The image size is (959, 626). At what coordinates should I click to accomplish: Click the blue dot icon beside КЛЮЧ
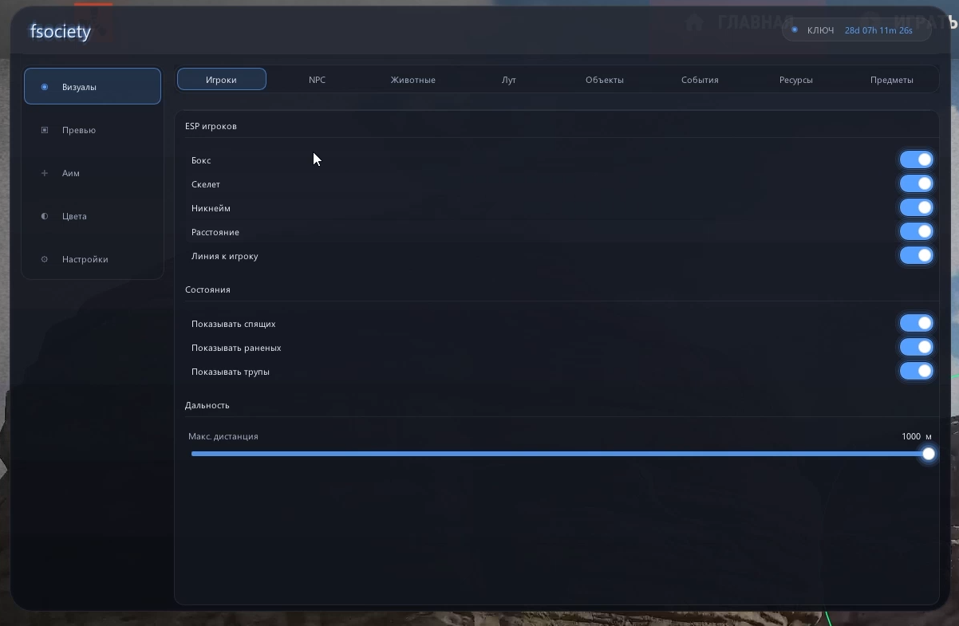[x=795, y=30]
